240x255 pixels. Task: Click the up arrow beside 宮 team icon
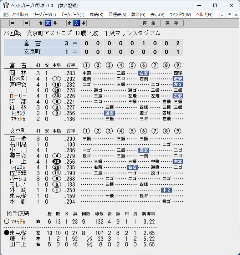tap(41, 23)
